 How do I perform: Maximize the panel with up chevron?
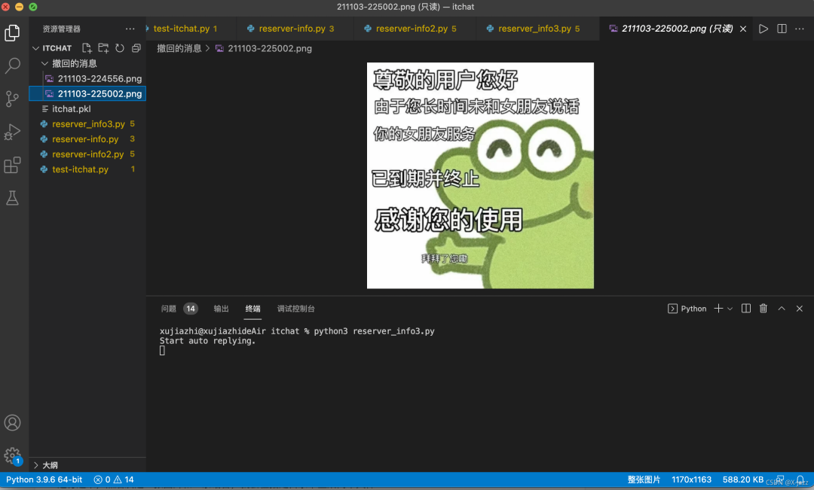(782, 309)
